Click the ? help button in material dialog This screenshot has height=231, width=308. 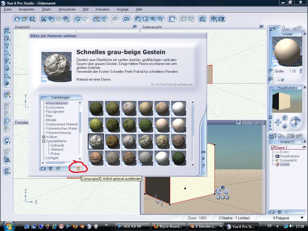(x=203, y=166)
